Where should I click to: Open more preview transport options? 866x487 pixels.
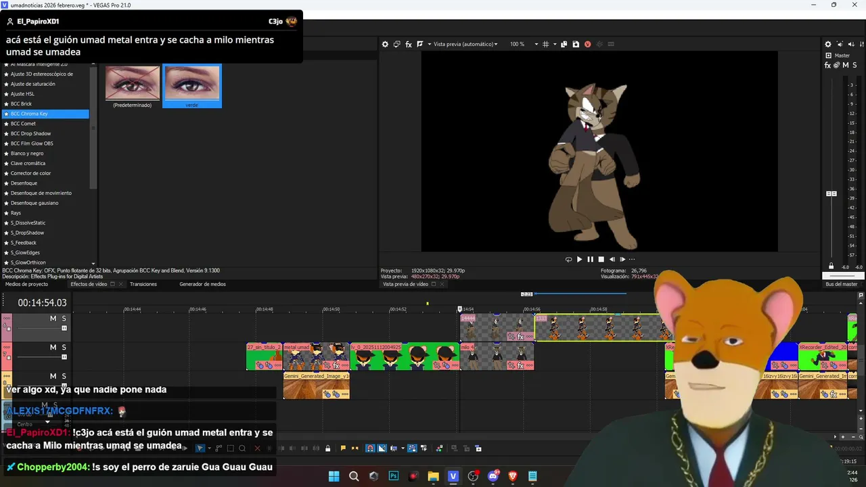tap(633, 259)
